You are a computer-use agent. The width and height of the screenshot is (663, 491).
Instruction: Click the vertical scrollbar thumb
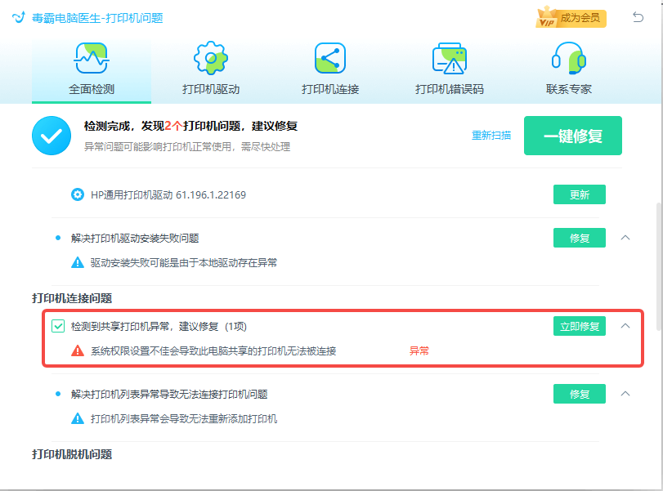pyautogui.click(x=659, y=266)
